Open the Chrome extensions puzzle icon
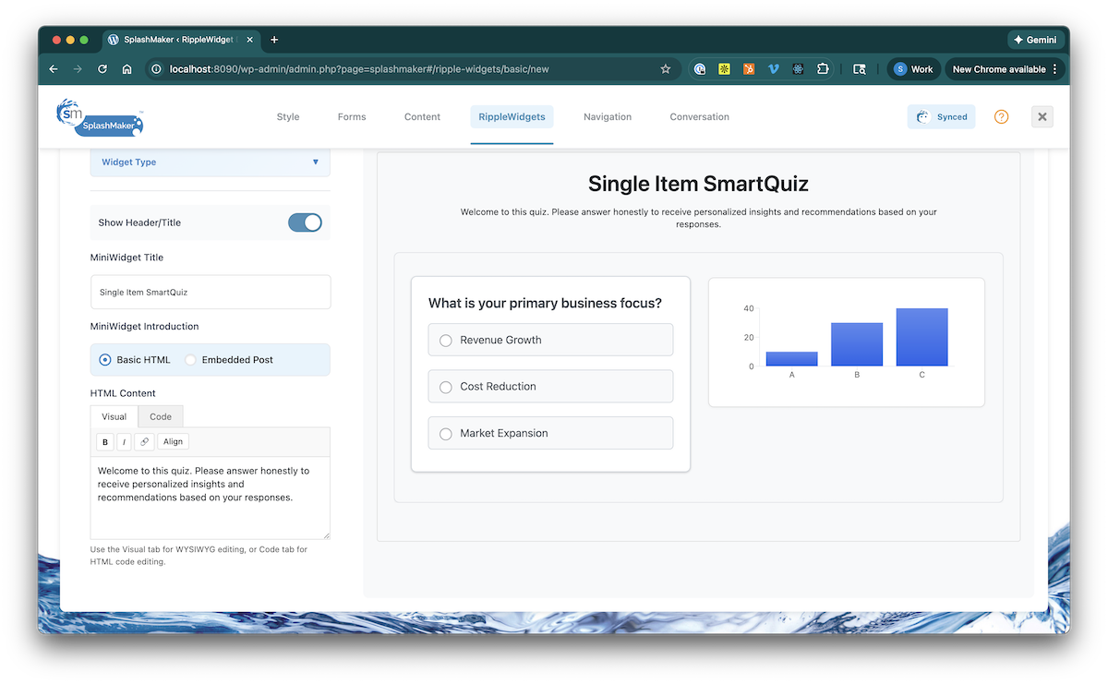The width and height of the screenshot is (1108, 684). tap(822, 69)
